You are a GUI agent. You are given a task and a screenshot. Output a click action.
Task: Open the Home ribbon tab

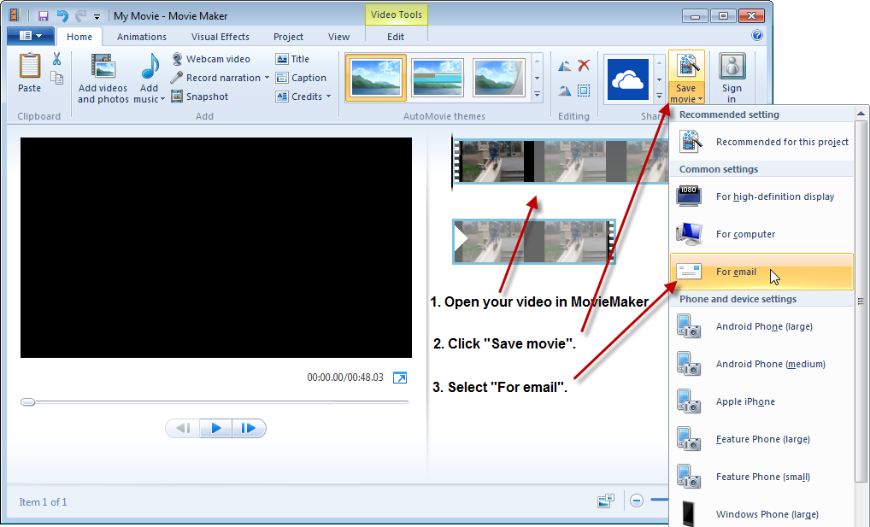pos(79,37)
